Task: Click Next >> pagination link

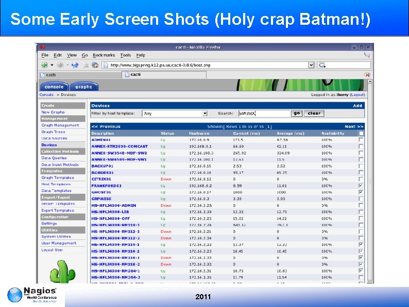Action: pyautogui.click(x=354, y=127)
